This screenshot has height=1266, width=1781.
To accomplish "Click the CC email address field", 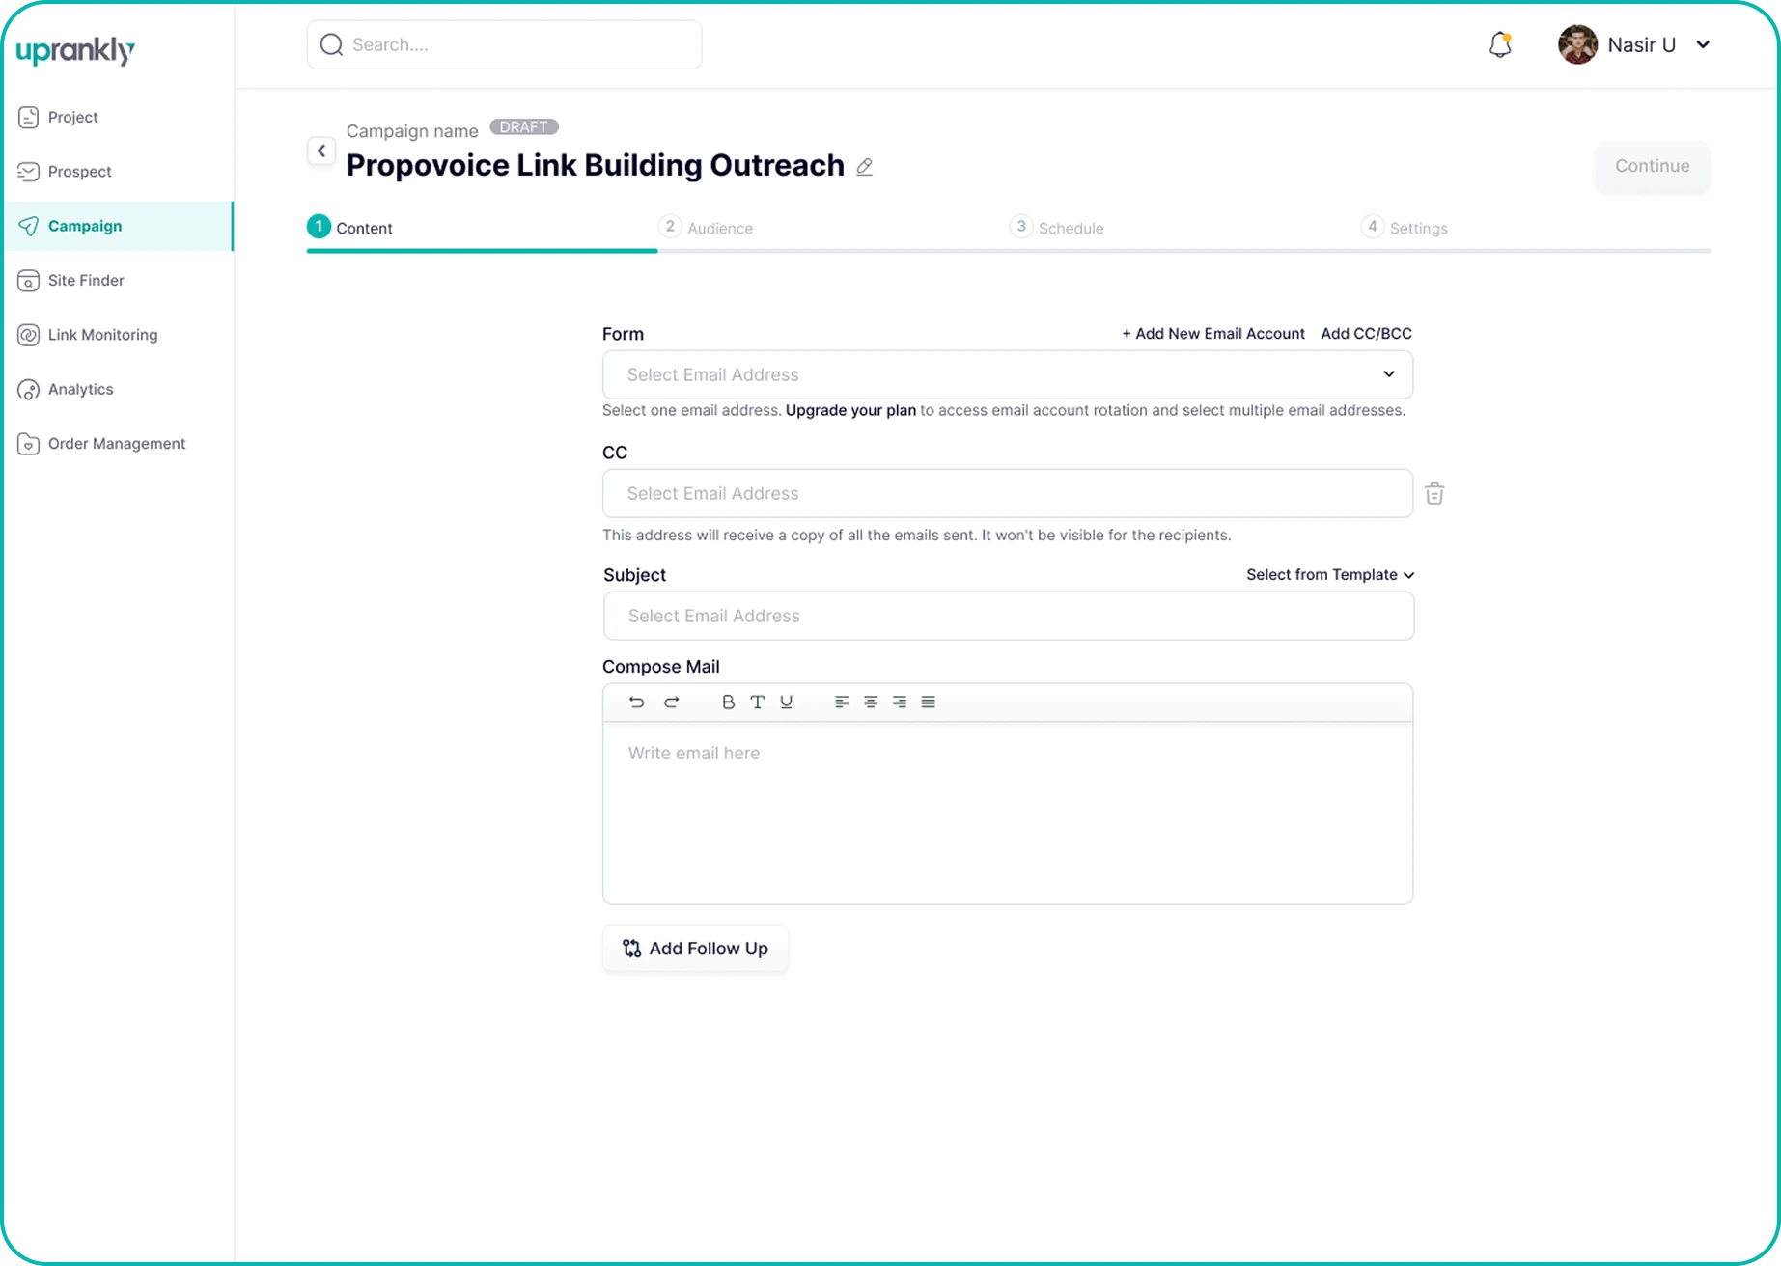I will [x=1008, y=493].
